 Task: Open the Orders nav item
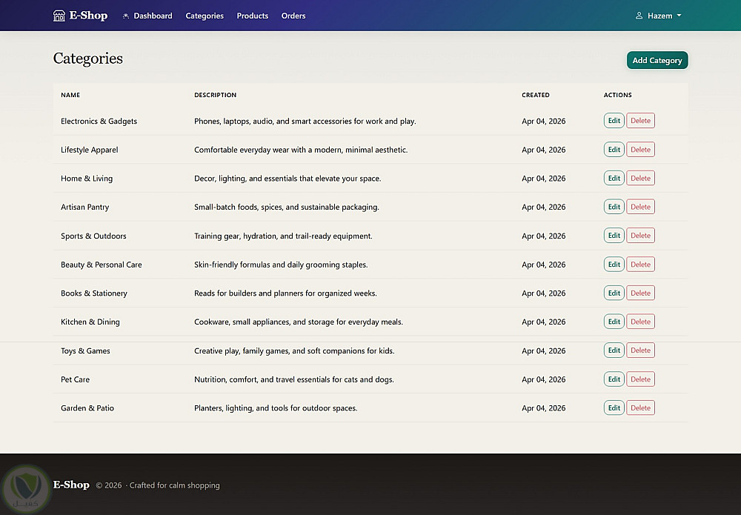[293, 16]
